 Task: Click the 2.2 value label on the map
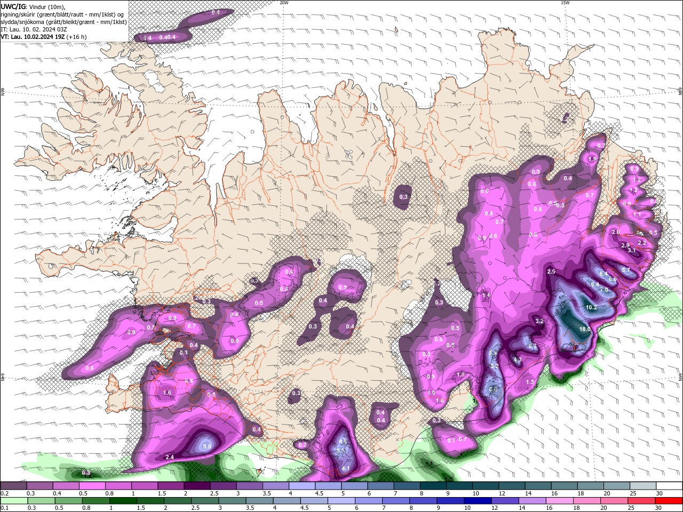[642, 243]
